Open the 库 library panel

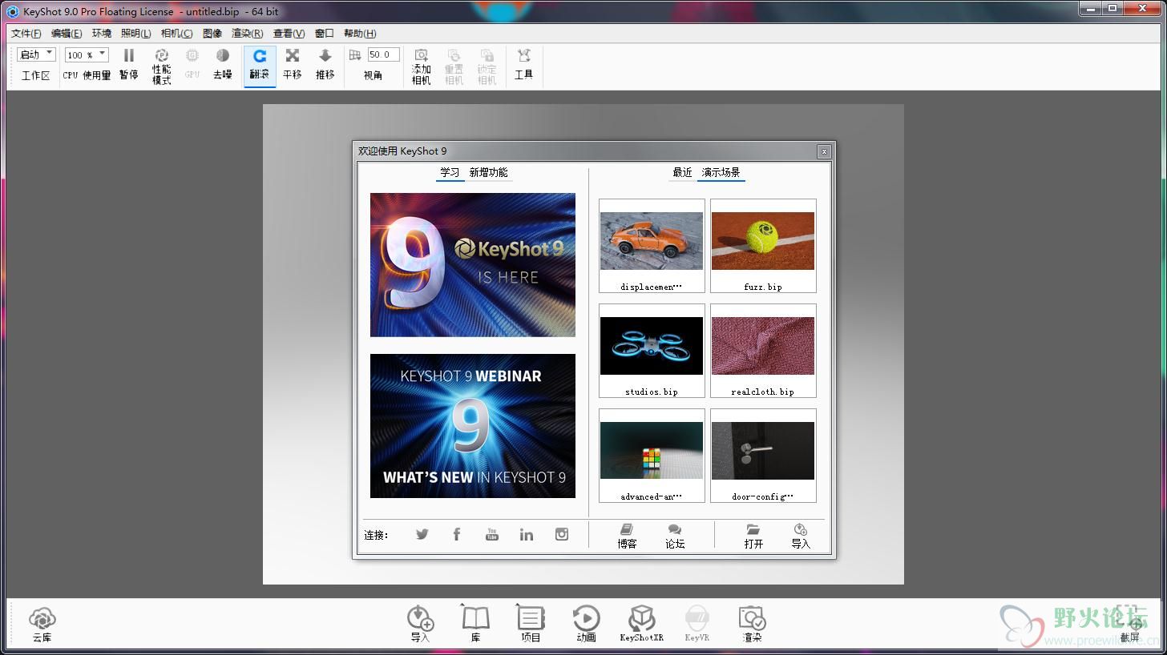tap(475, 625)
